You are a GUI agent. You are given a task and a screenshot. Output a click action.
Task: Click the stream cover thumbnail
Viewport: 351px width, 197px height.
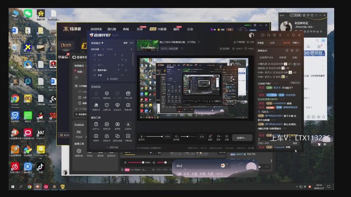147,45
